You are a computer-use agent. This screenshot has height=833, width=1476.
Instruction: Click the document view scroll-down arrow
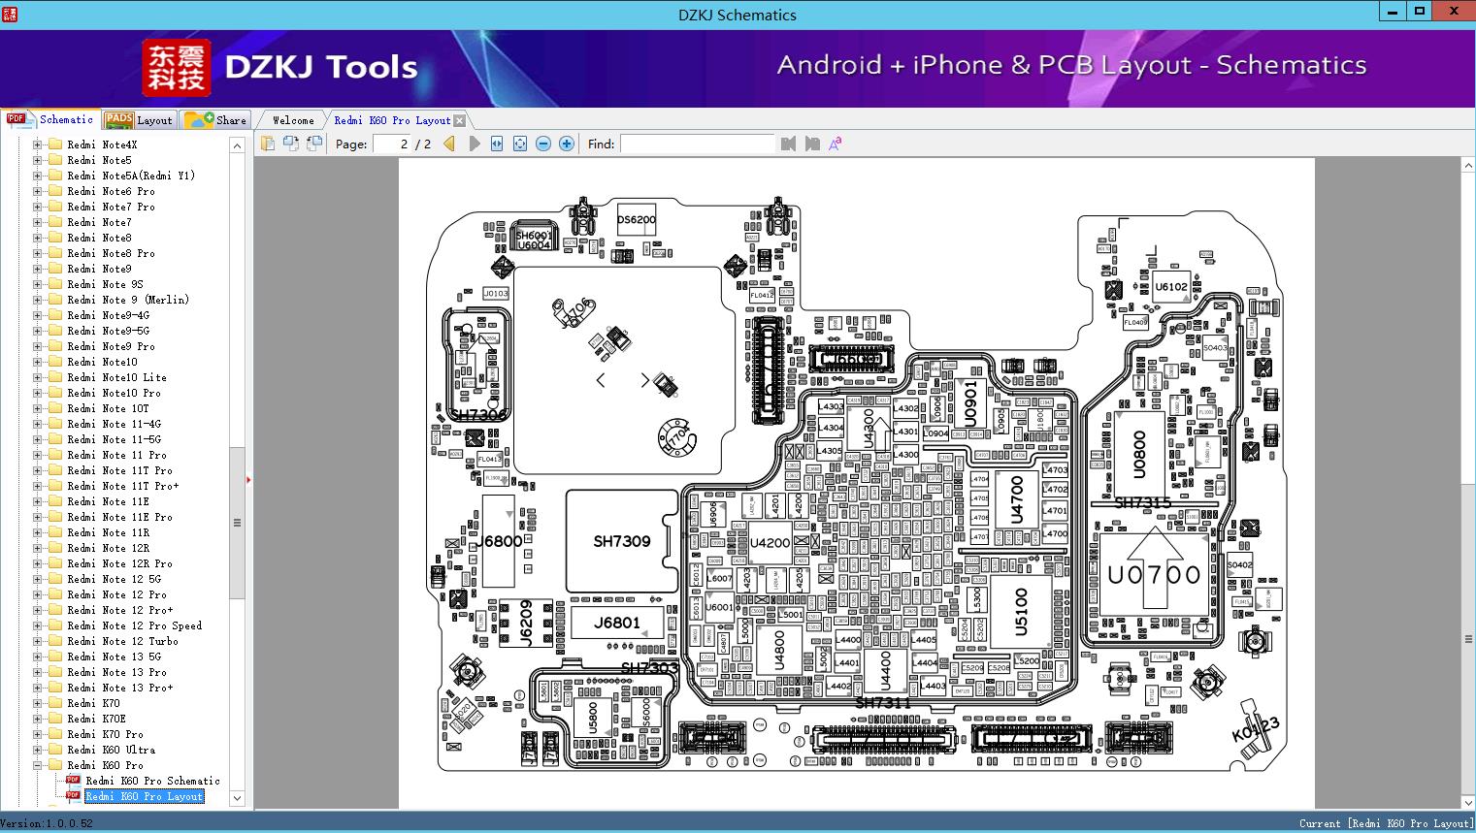tap(1468, 803)
